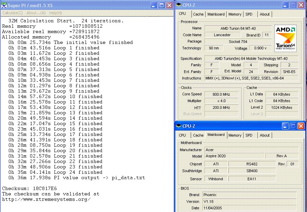Click the initial value finished line
307x212 pixels.
pos(70,43)
